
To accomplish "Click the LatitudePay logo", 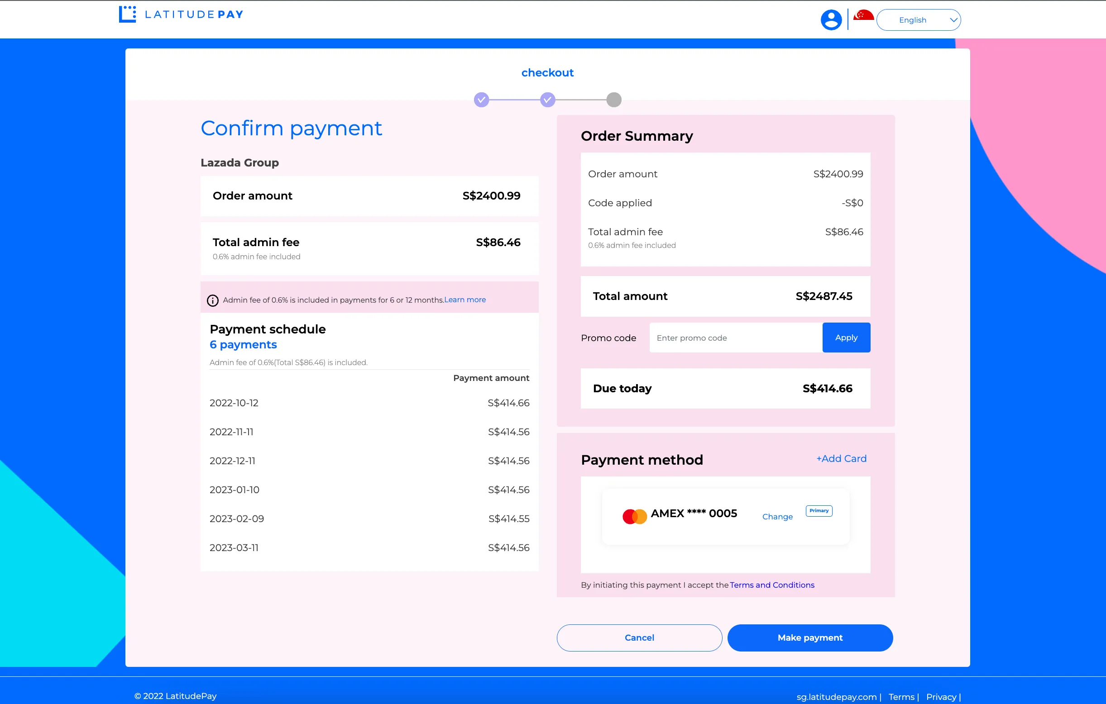I will (x=181, y=14).
